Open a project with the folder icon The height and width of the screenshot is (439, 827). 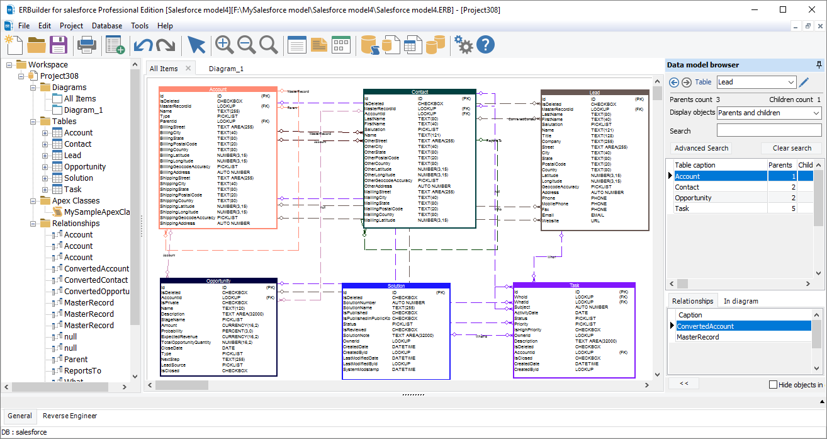37,45
